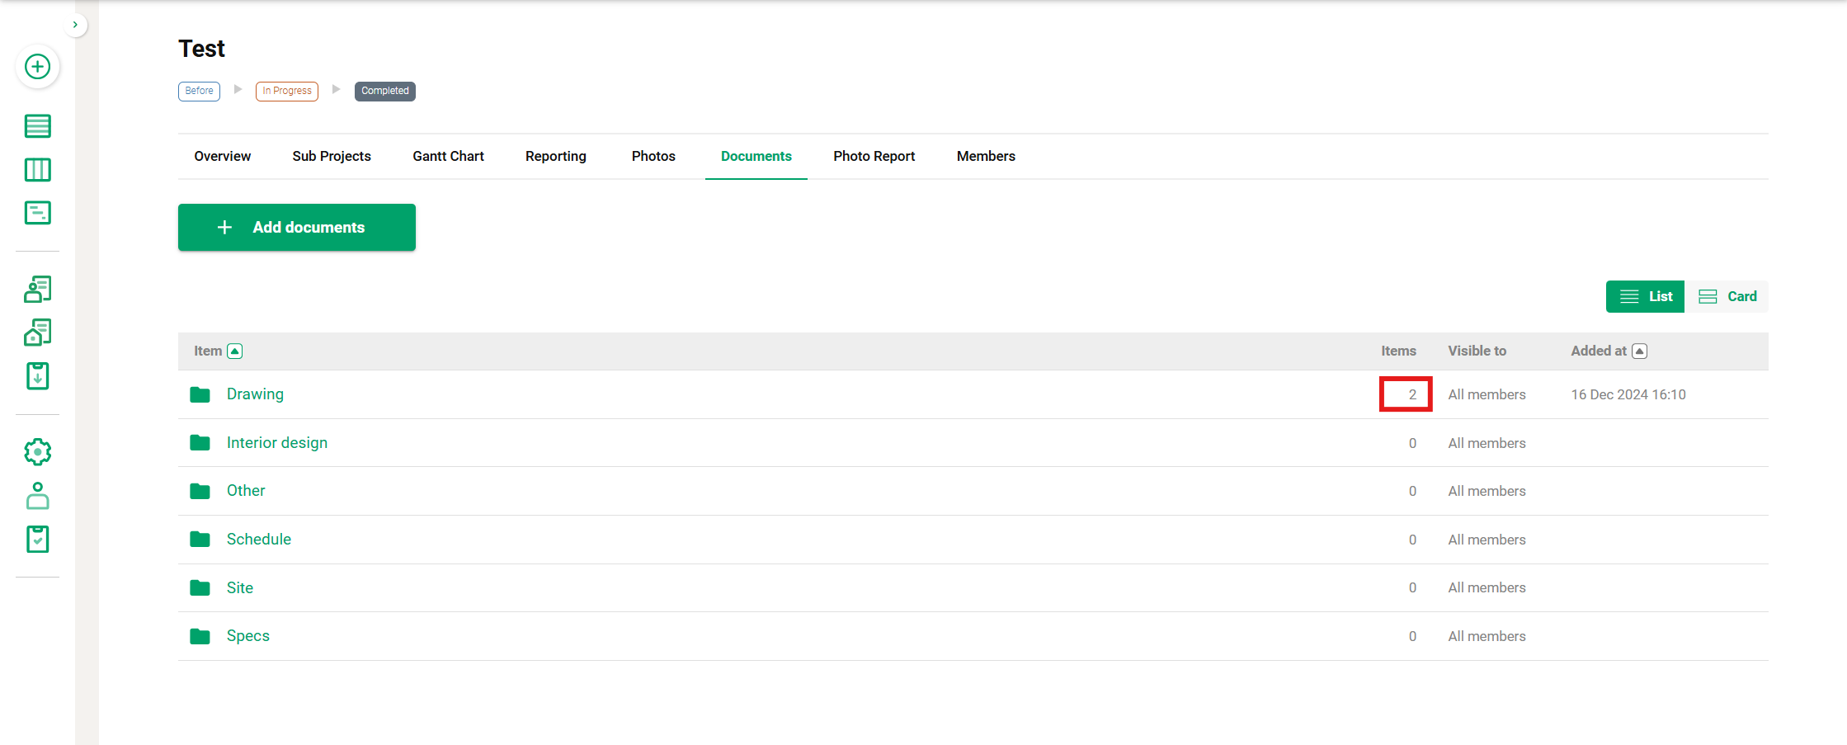Open the Drawing folder icon
The height and width of the screenshot is (745, 1847).
coord(200,395)
